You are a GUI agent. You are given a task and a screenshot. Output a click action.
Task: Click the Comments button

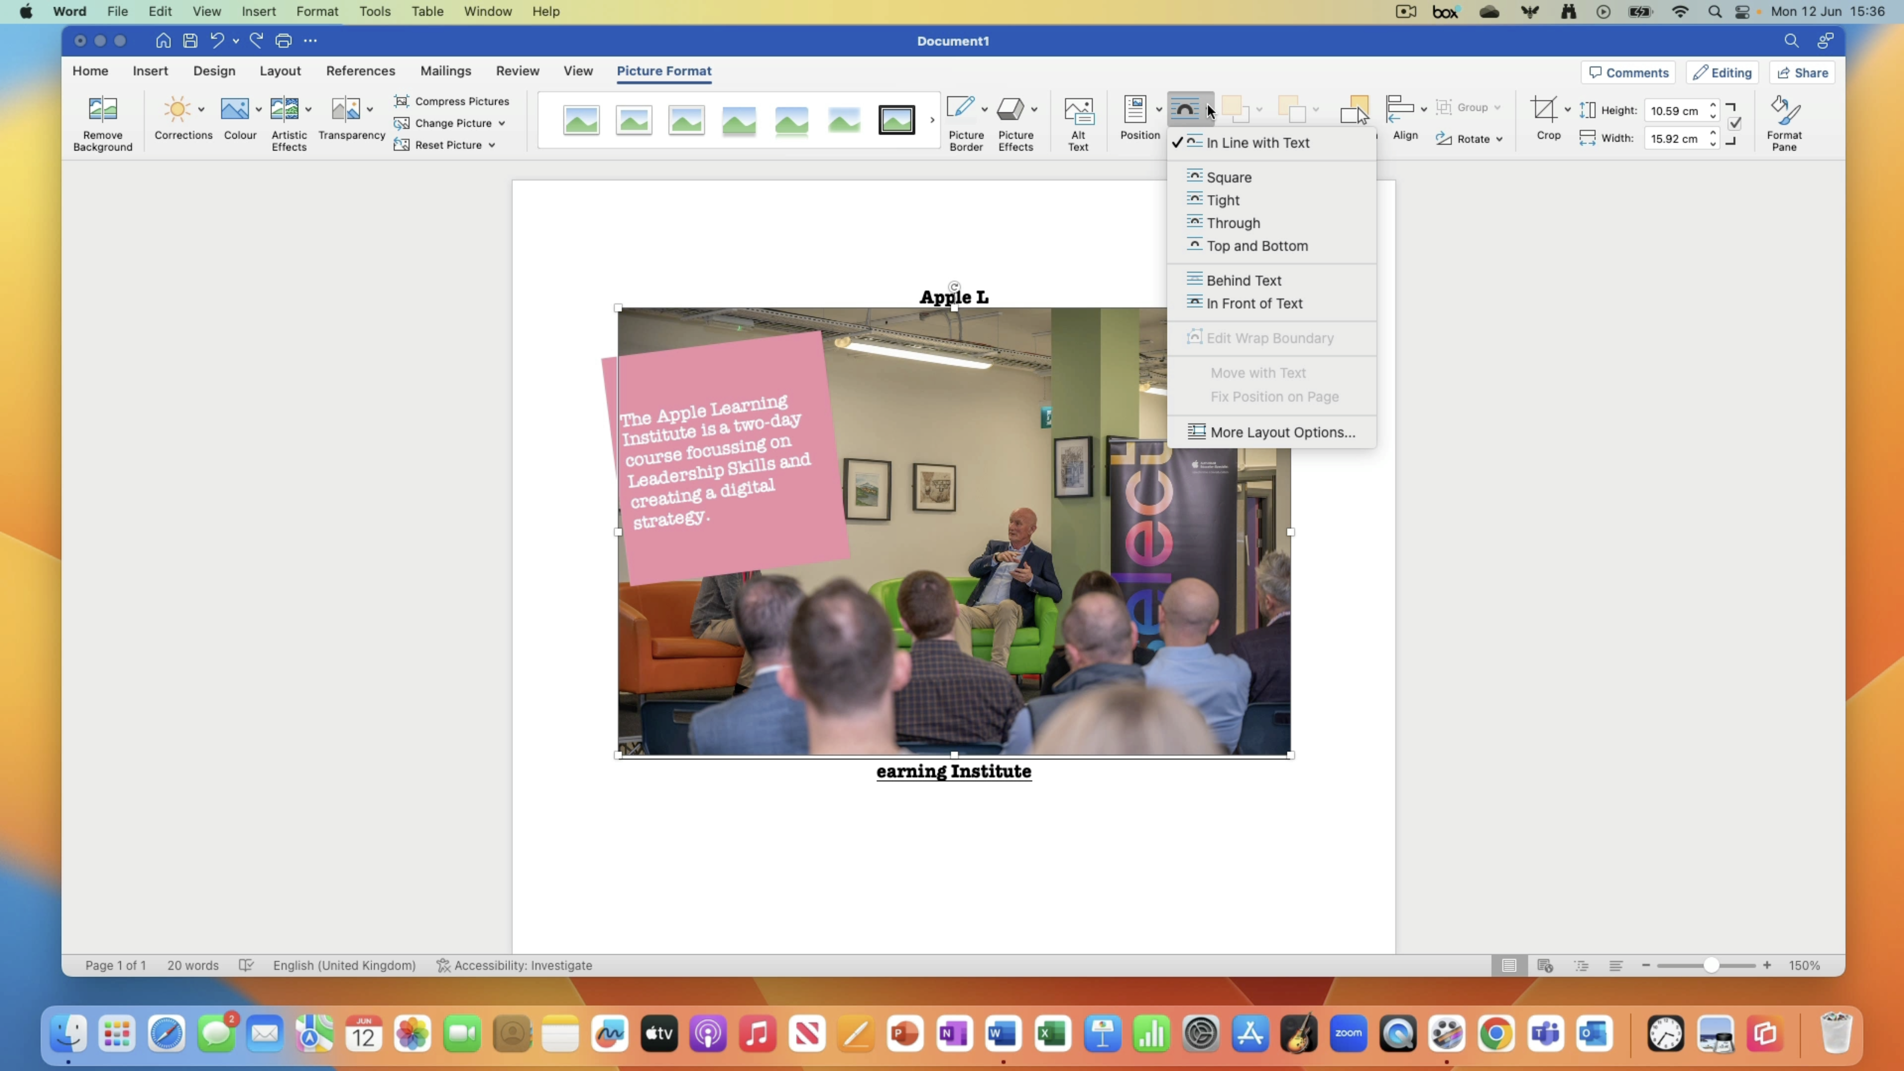point(1628,72)
